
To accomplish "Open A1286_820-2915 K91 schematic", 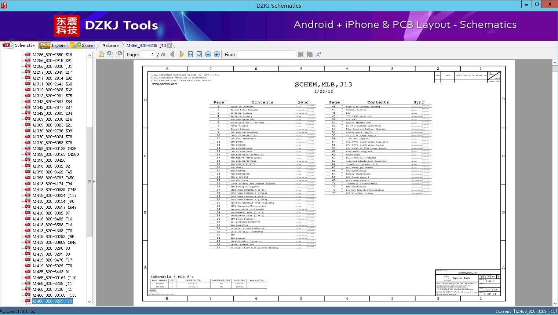I will pos(52,61).
